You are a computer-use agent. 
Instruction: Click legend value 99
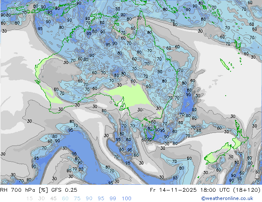[113, 199]
